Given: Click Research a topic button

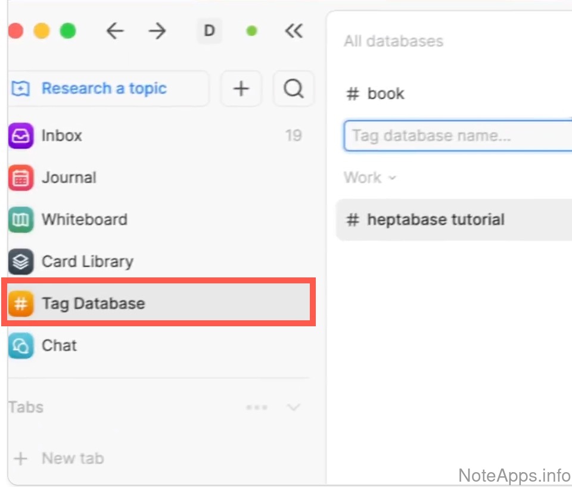Looking at the screenshot, I should point(104,89).
